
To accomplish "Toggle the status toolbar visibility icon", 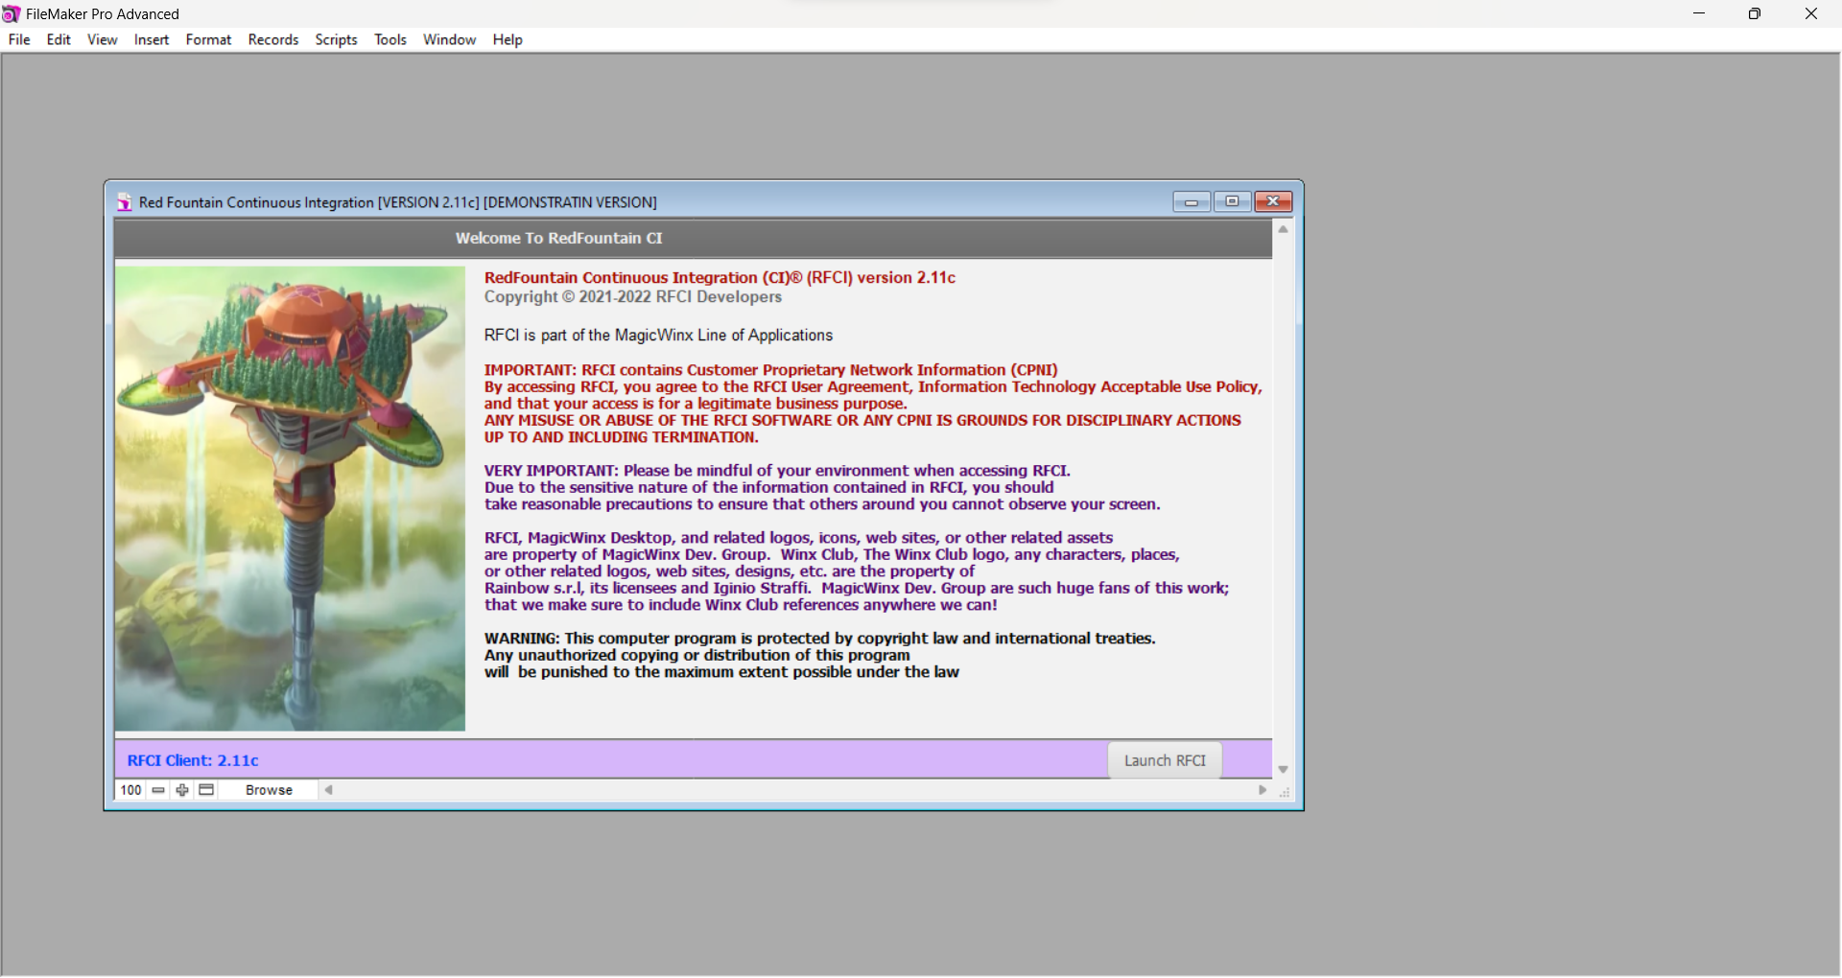I will click(206, 791).
